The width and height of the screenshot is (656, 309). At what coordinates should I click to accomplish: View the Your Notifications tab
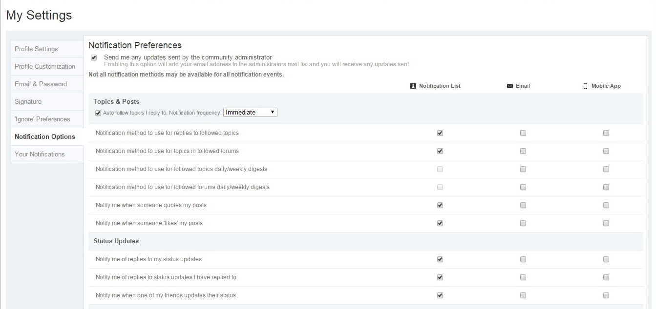40,154
